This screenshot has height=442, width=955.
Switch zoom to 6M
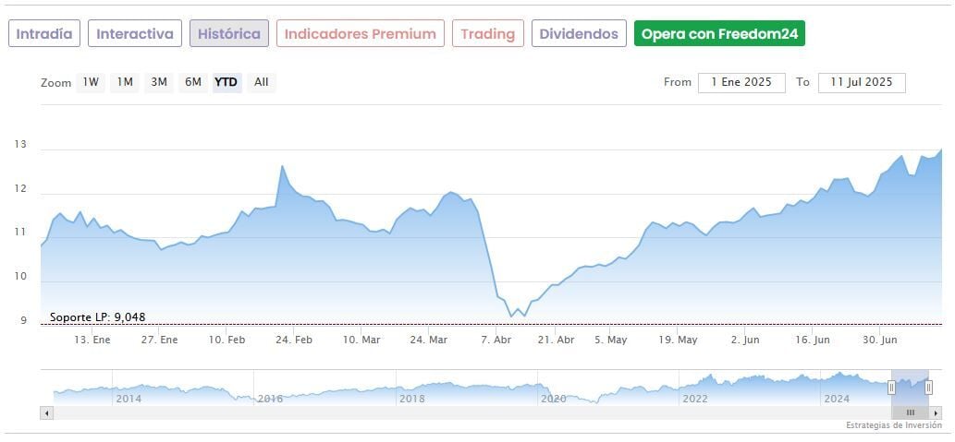(x=192, y=82)
